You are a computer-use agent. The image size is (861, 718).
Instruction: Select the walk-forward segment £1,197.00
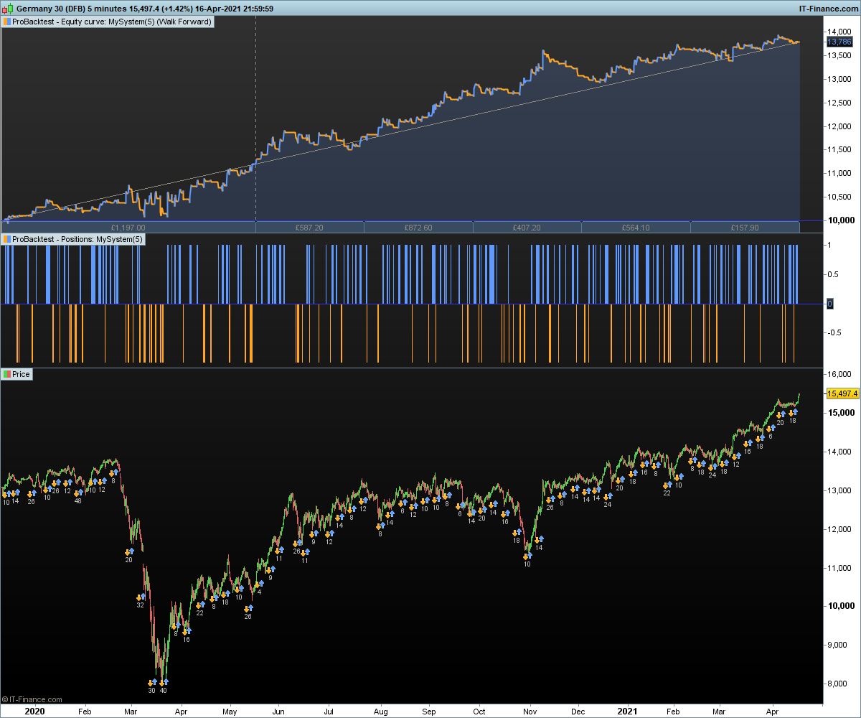[128, 227]
